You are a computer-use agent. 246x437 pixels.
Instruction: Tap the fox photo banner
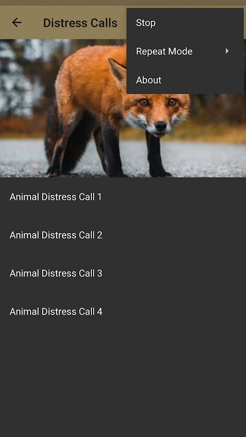123,108
